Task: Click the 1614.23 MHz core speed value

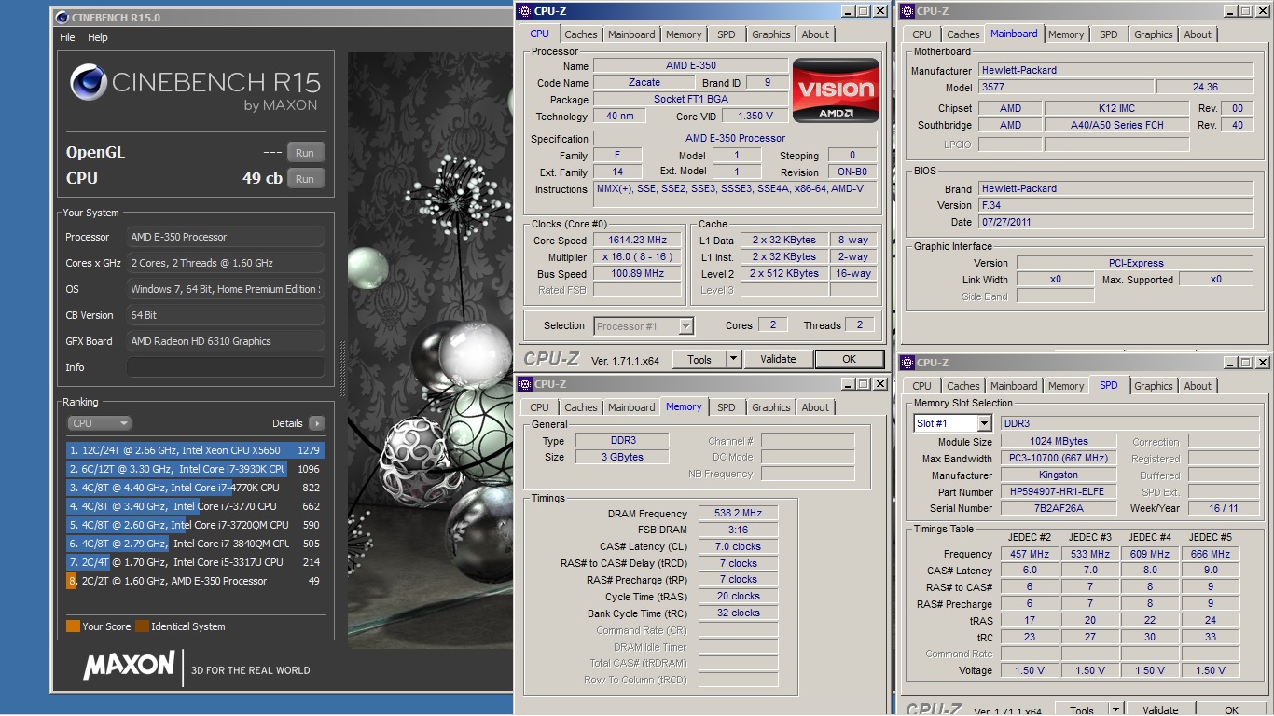Action: click(x=639, y=240)
